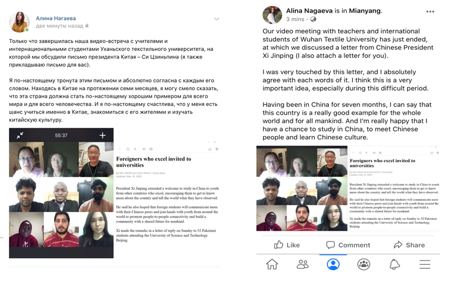
Task: Open the Groups tab icon
Action: coord(363,264)
